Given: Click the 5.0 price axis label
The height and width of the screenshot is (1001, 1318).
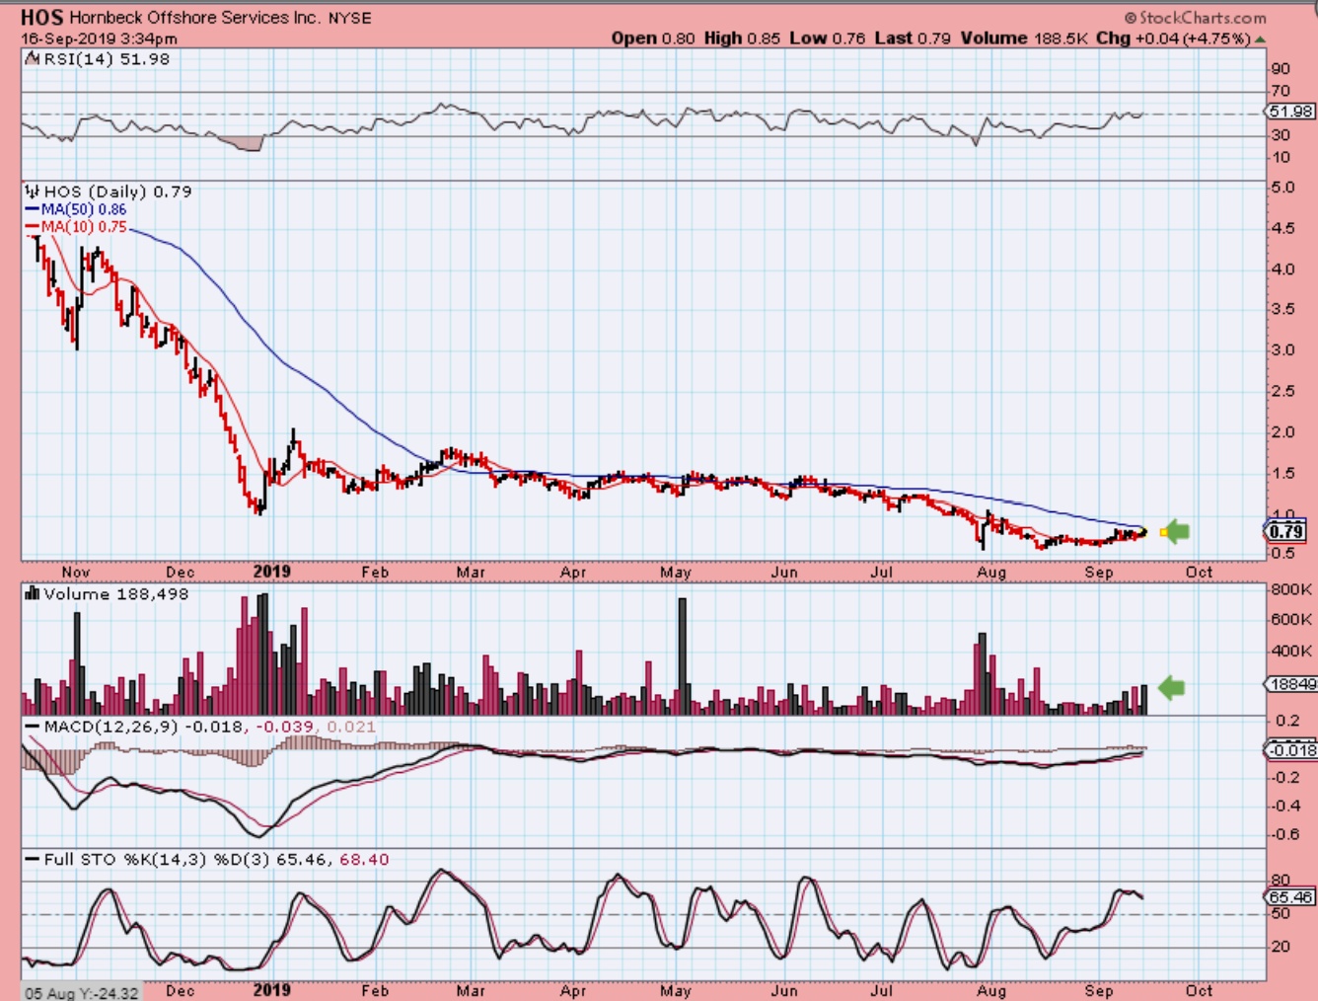Looking at the screenshot, I should [1283, 188].
